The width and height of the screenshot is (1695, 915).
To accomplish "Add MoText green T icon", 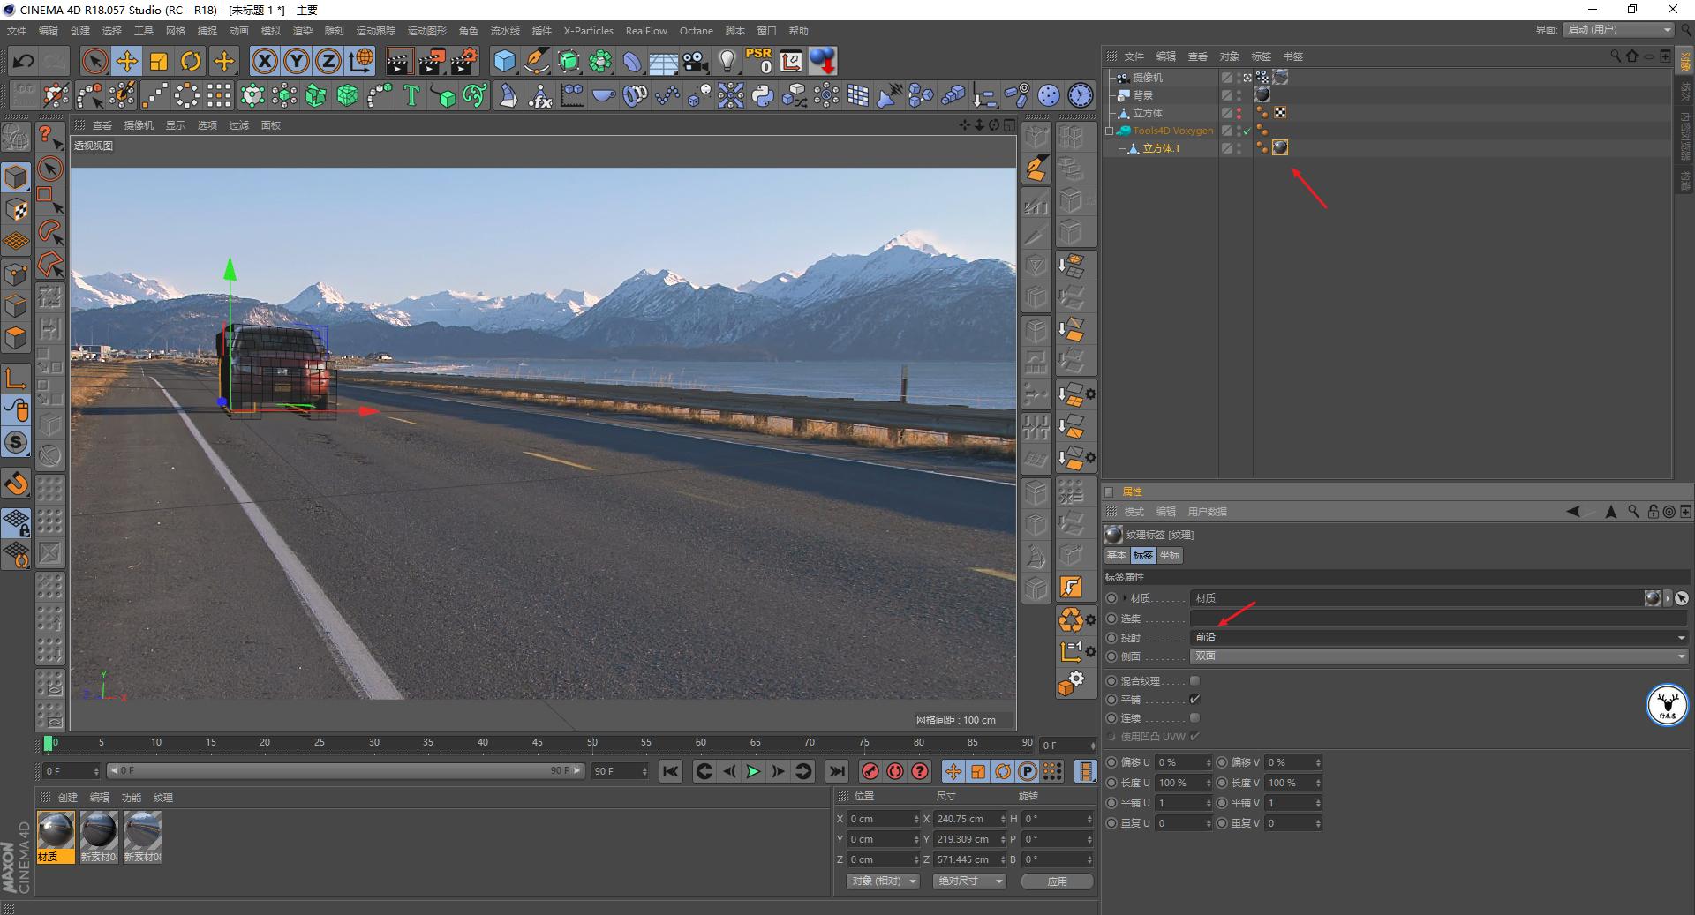I will pyautogui.click(x=411, y=95).
